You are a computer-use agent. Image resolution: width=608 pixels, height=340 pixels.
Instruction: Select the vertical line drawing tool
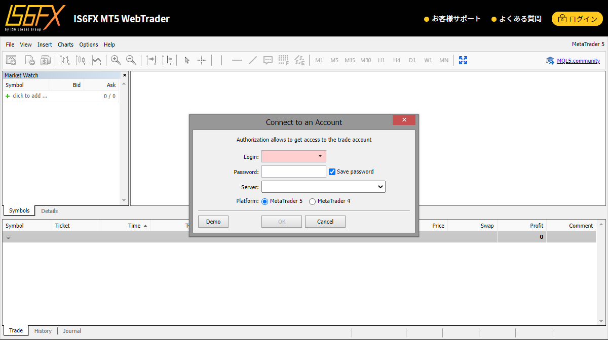(x=221, y=60)
